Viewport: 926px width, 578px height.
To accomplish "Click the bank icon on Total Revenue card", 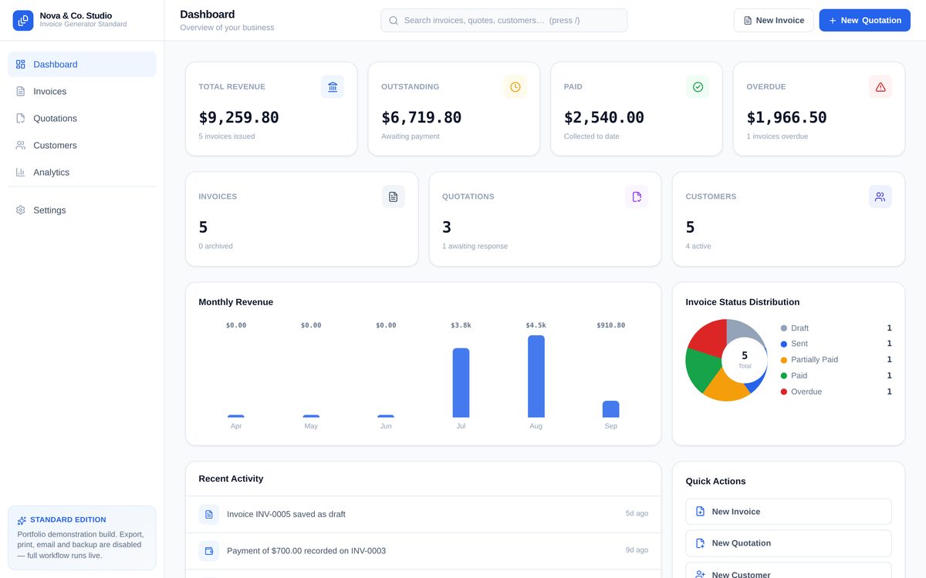I will click(x=333, y=87).
